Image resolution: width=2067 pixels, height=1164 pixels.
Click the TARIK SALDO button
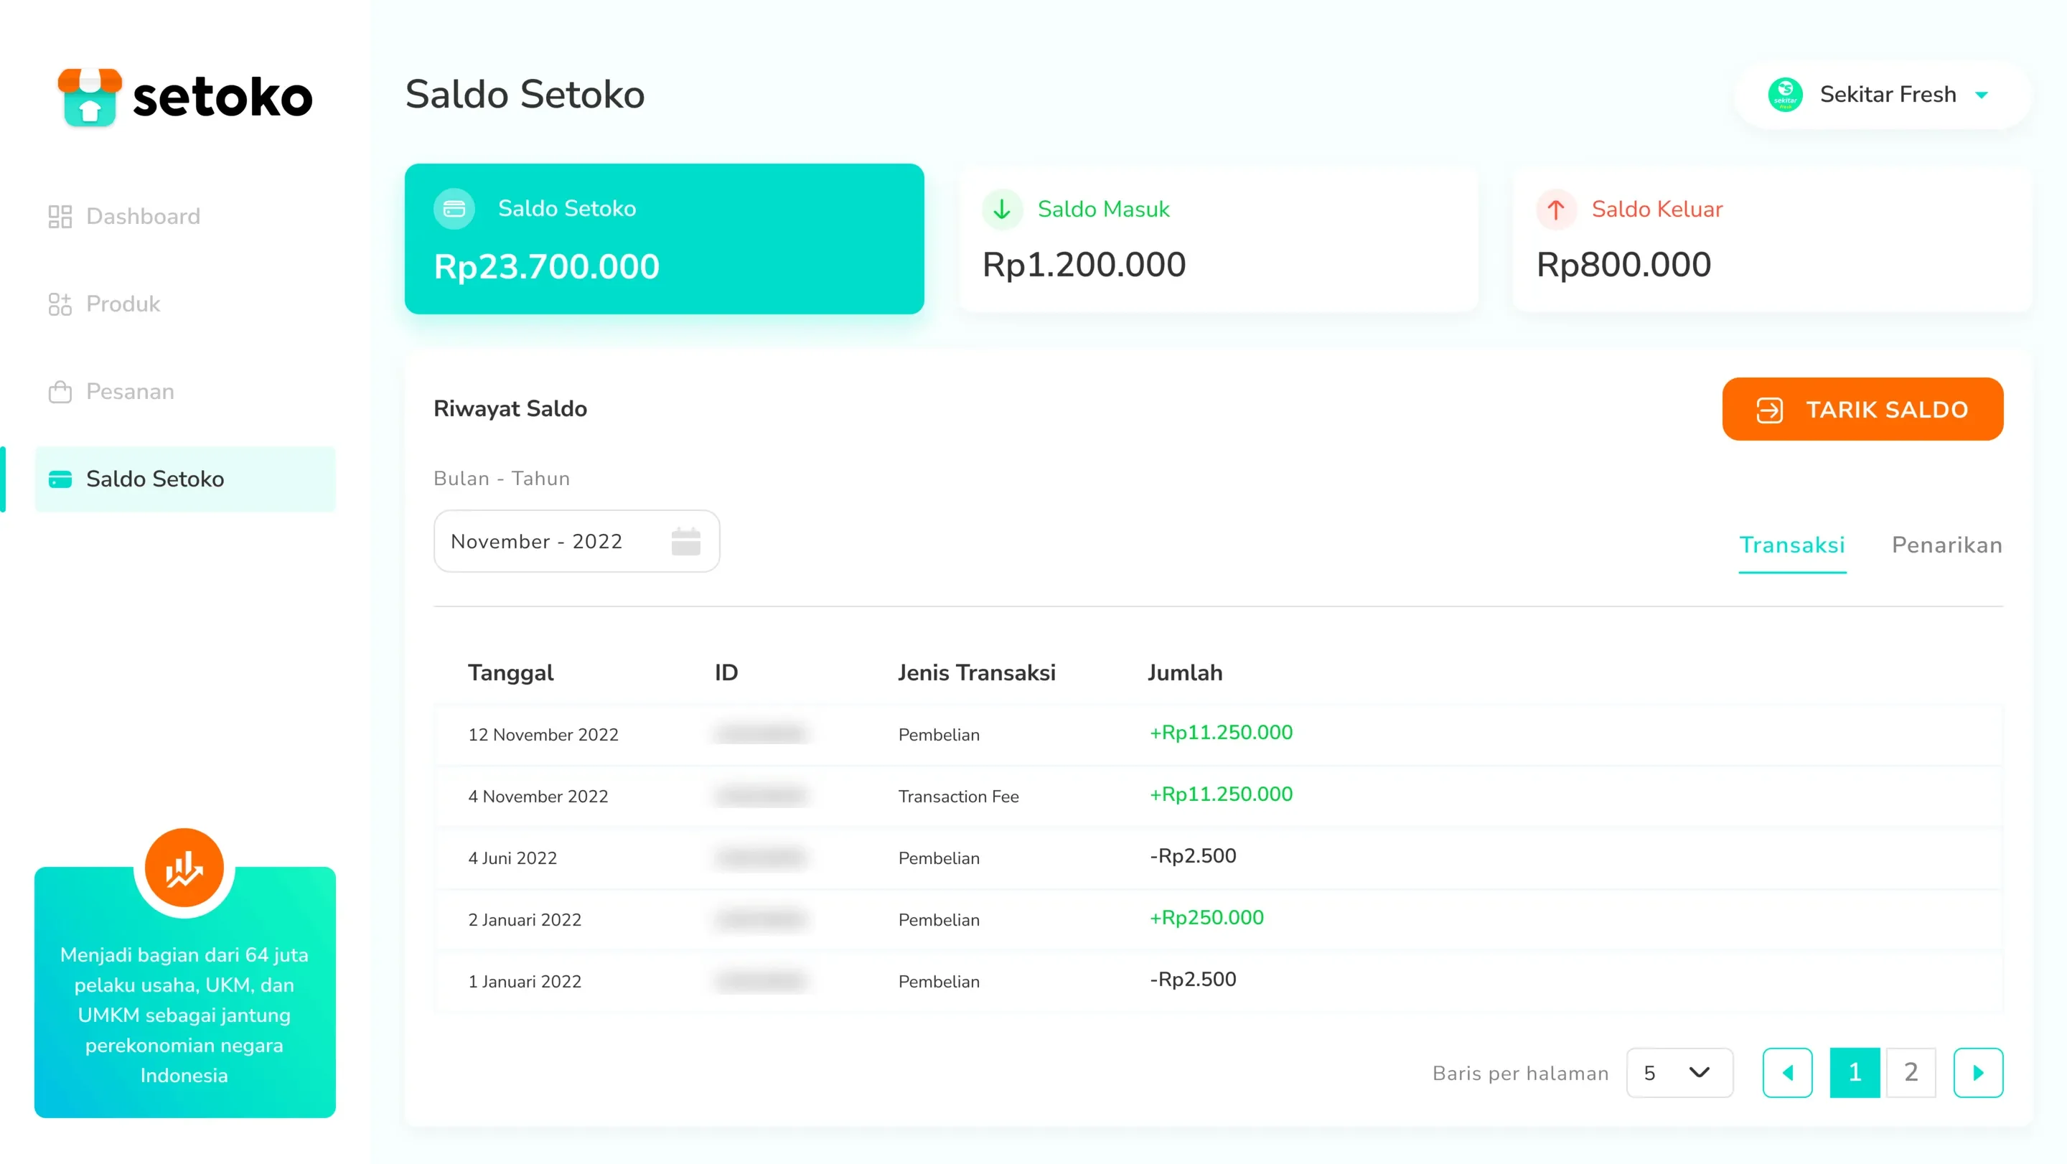[x=1862, y=409]
